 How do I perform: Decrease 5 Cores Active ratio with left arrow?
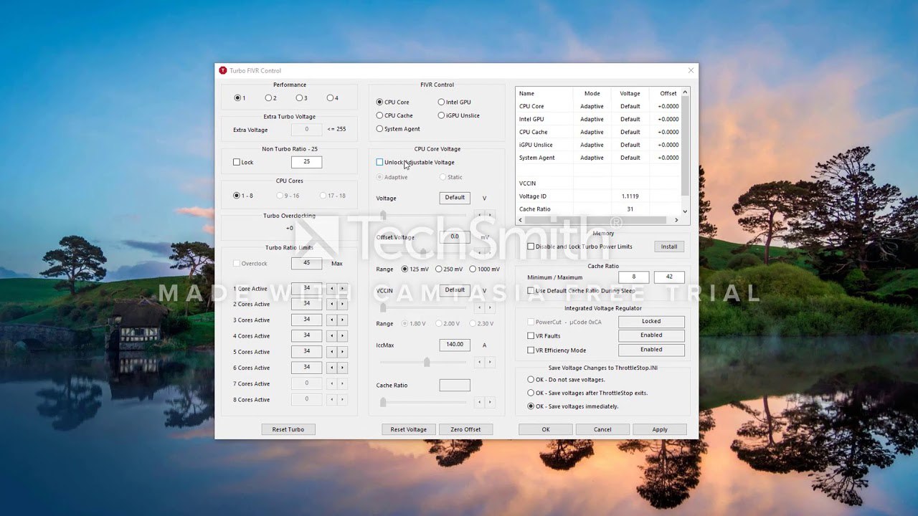coord(331,352)
